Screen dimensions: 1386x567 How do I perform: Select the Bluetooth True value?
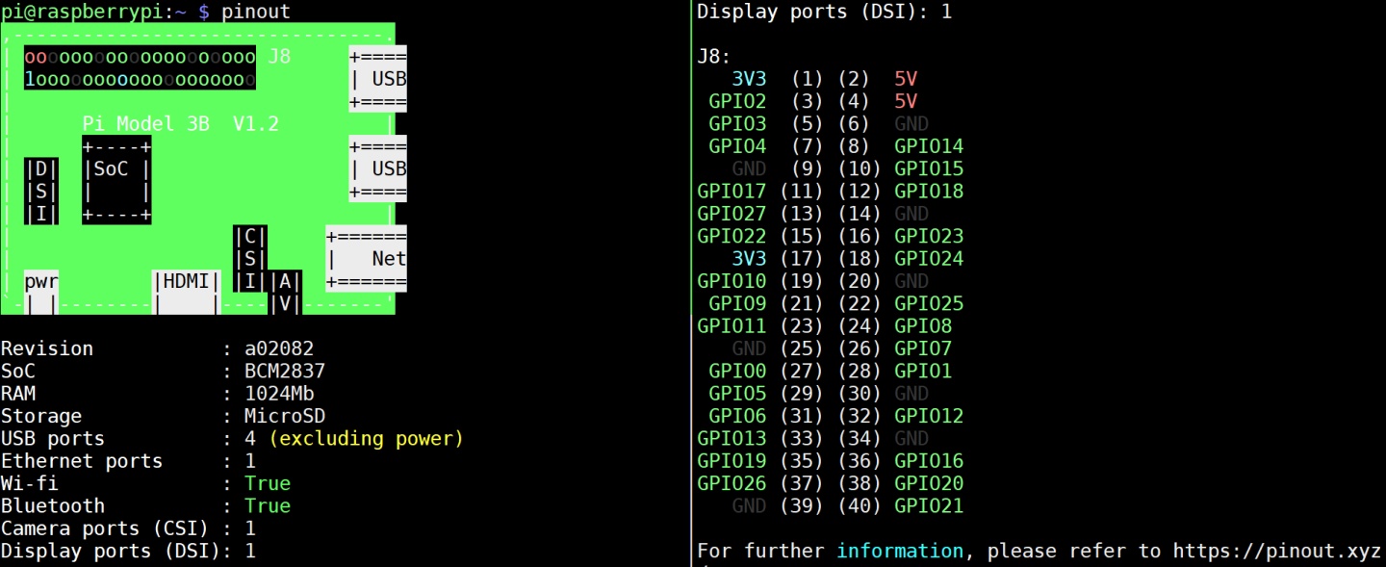click(268, 505)
